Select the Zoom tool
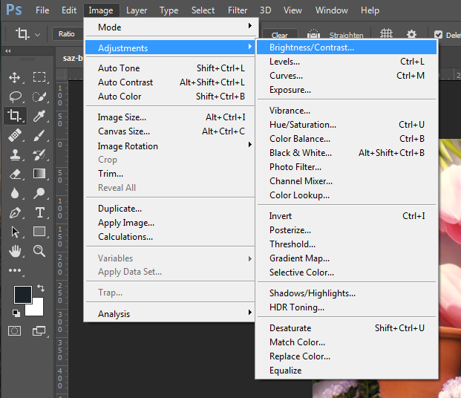 [x=39, y=251]
